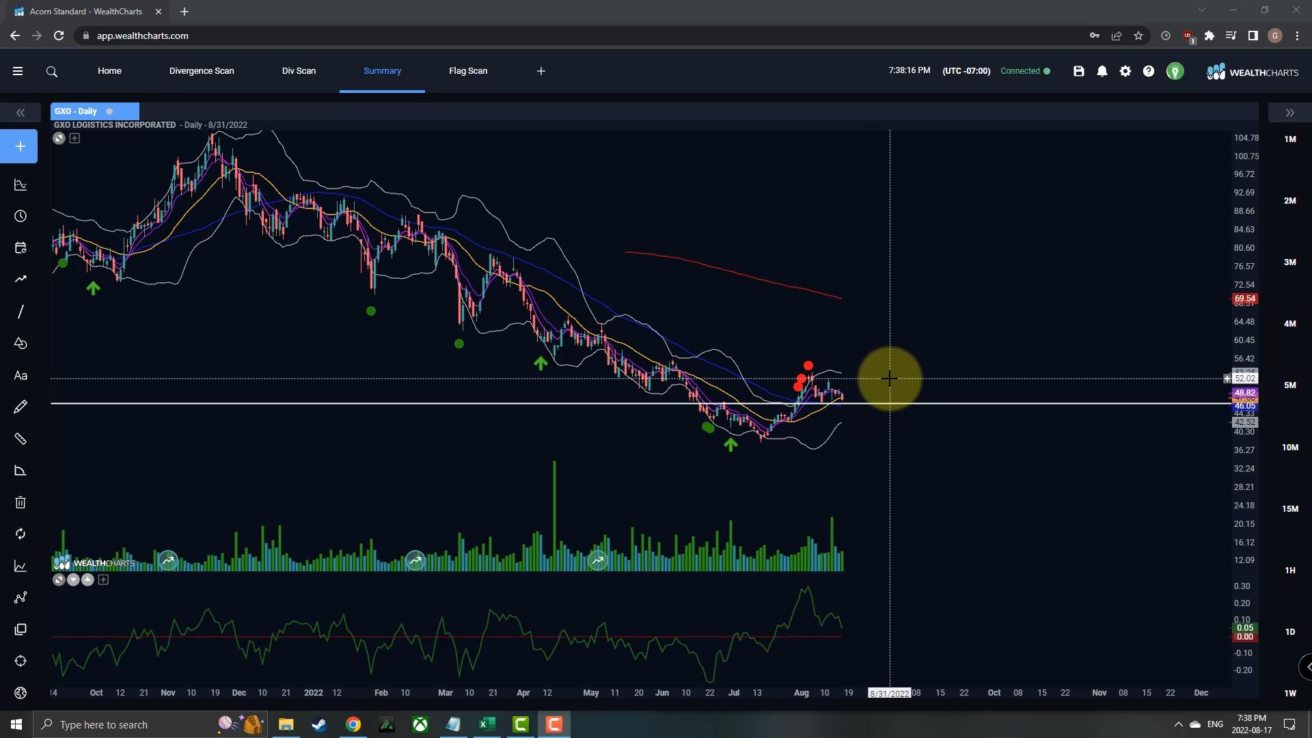The image size is (1312, 738).
Task: Open the settings gear
Action: pos(1125,71)
